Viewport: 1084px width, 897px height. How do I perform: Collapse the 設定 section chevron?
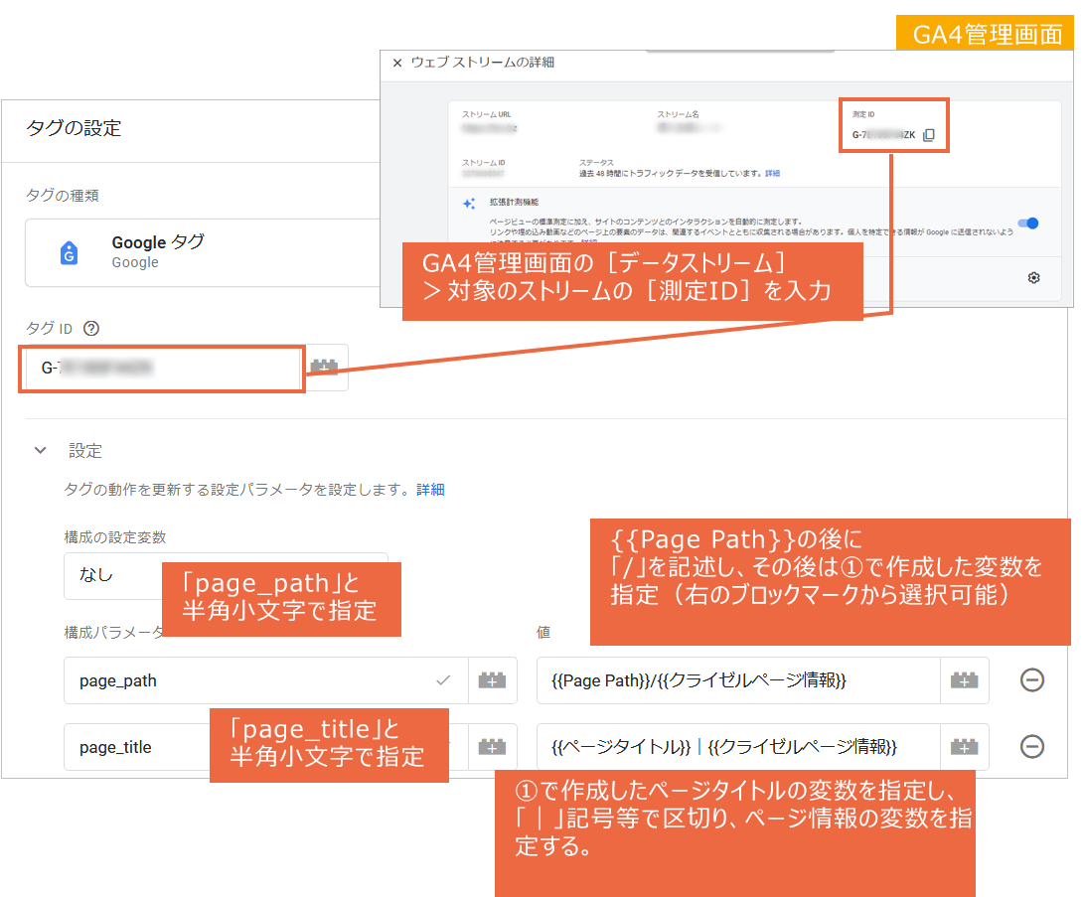click(40, 451)
